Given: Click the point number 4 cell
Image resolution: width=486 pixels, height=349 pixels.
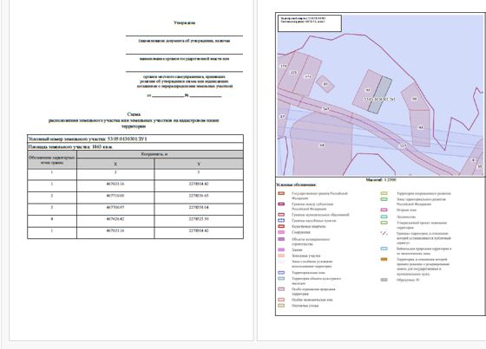Looking at the screenshot, I should coord(52,221).
